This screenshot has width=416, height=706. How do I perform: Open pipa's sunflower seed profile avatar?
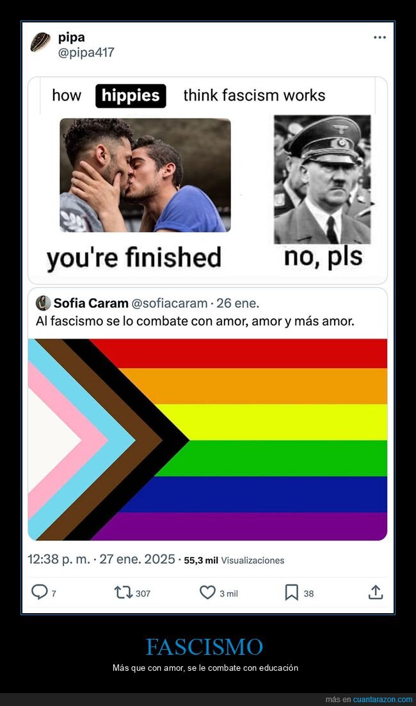40,42
